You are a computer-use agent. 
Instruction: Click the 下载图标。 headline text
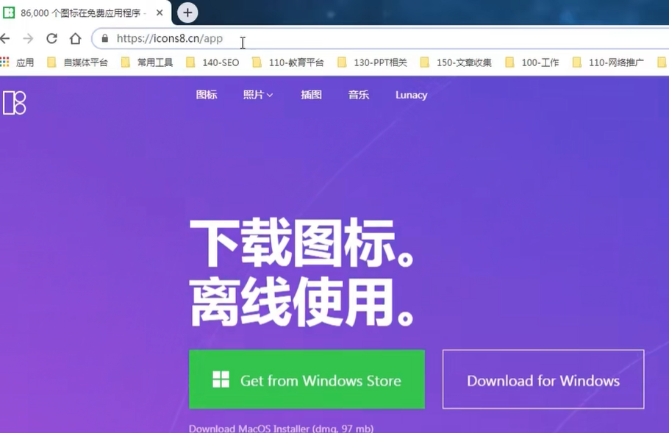(301, 243)
